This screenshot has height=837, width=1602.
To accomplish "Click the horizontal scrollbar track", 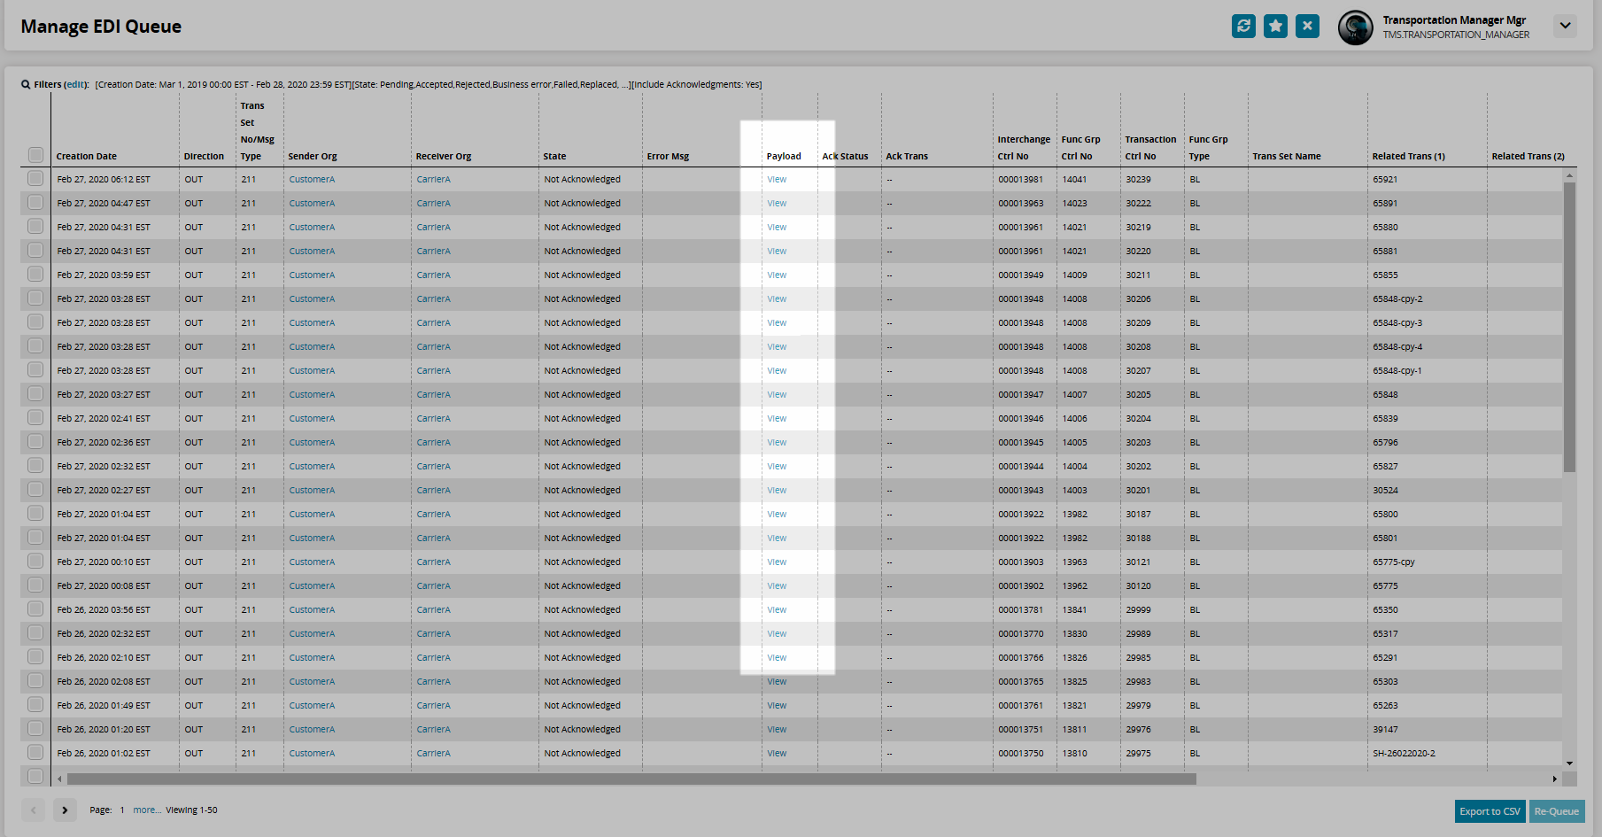I will click(1373, 779).
